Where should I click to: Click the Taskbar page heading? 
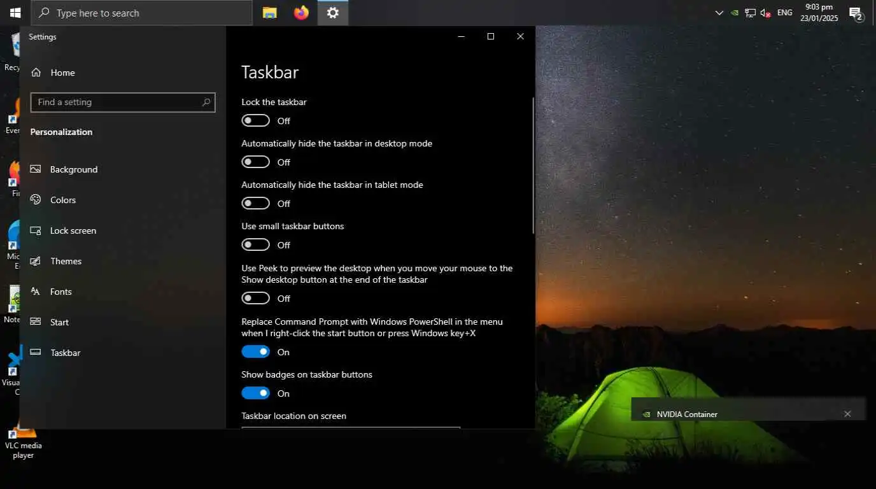coord(270,72)
